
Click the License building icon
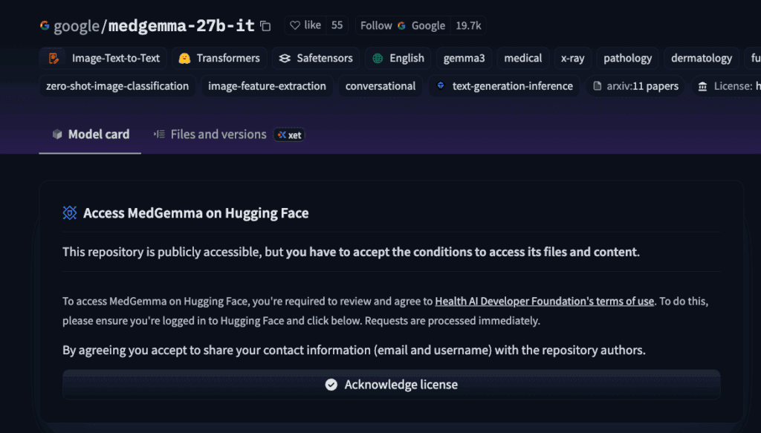pos(702,86)
